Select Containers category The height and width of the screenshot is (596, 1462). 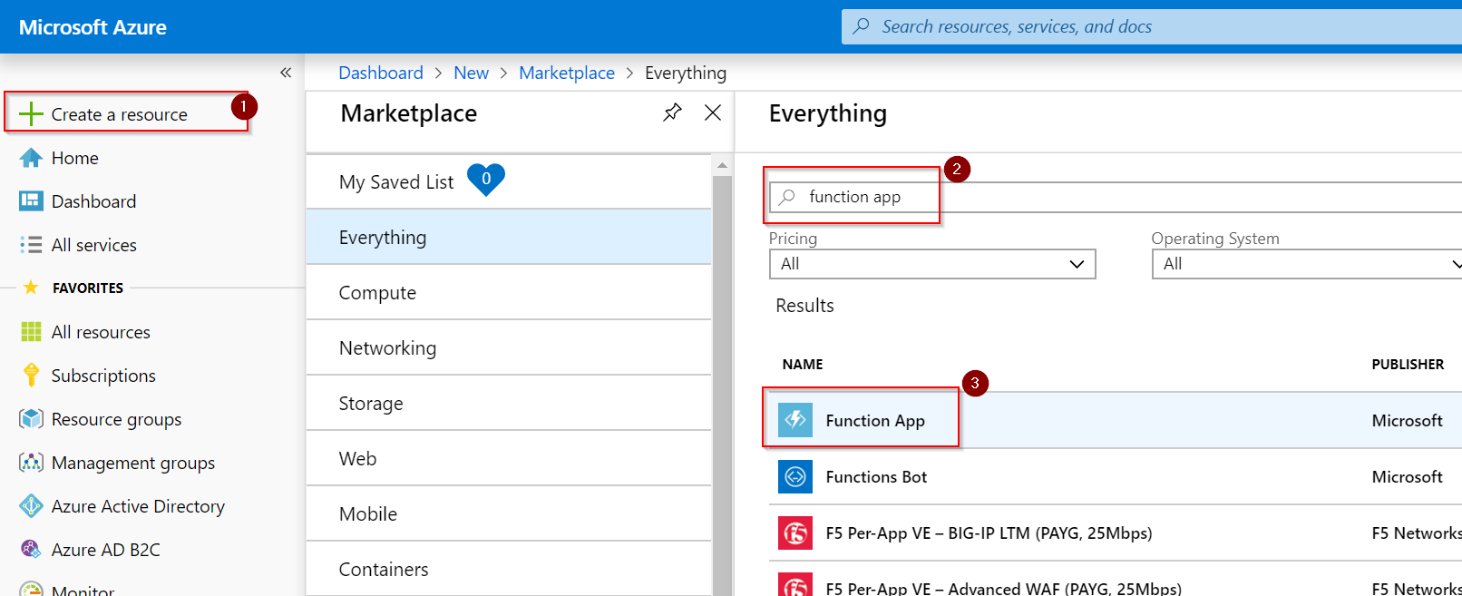coord(509,569)
